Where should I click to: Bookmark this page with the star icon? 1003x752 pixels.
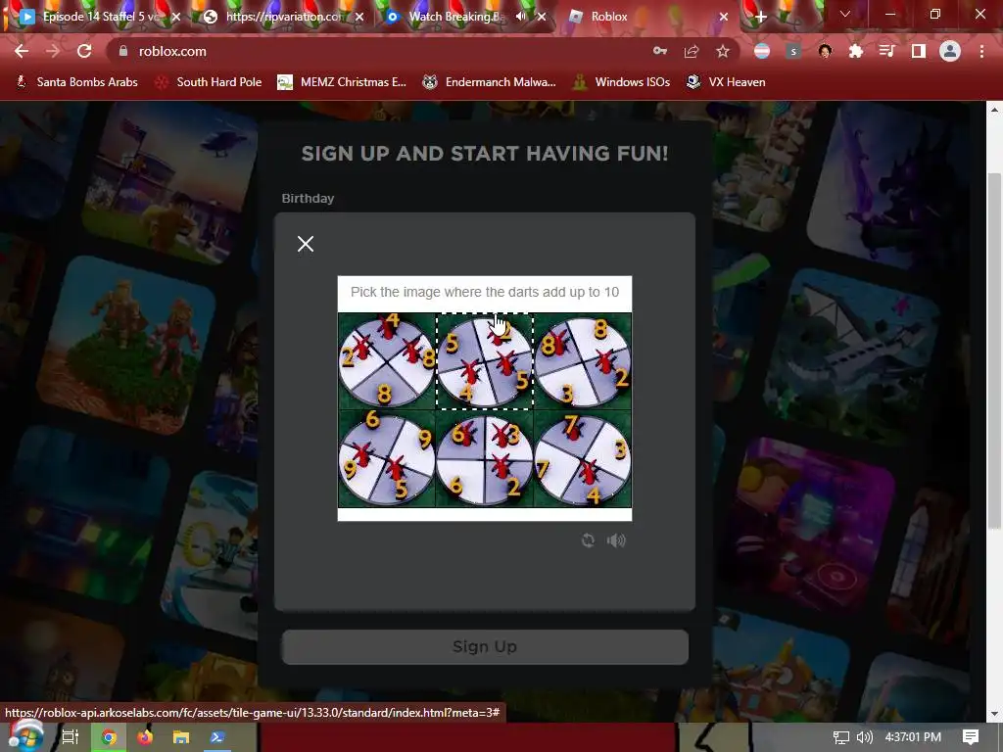(723, 51)
